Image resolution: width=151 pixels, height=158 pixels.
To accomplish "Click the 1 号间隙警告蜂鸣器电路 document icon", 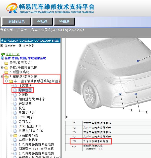I will [15, 144].
